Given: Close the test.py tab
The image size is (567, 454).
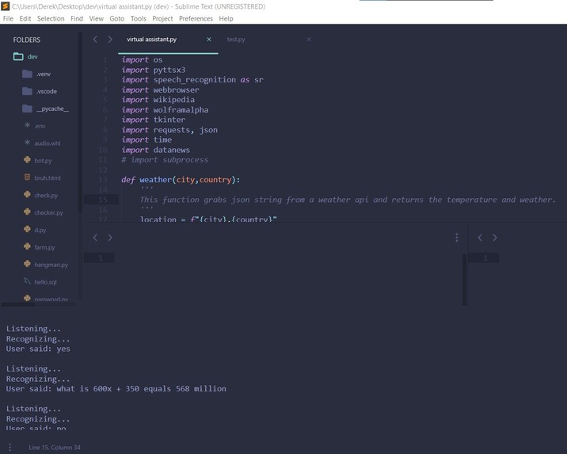Looking at the screenshot, I should pyautogui.click(x=309, y=40).
